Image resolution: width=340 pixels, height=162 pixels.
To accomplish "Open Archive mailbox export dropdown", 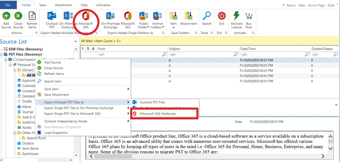I will tap(157, 20).
